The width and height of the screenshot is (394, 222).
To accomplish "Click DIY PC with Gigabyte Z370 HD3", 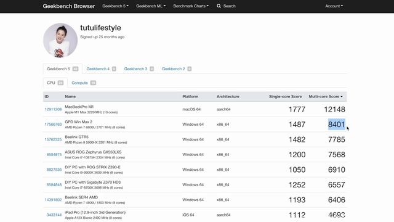I will click(x=93, y=183).
